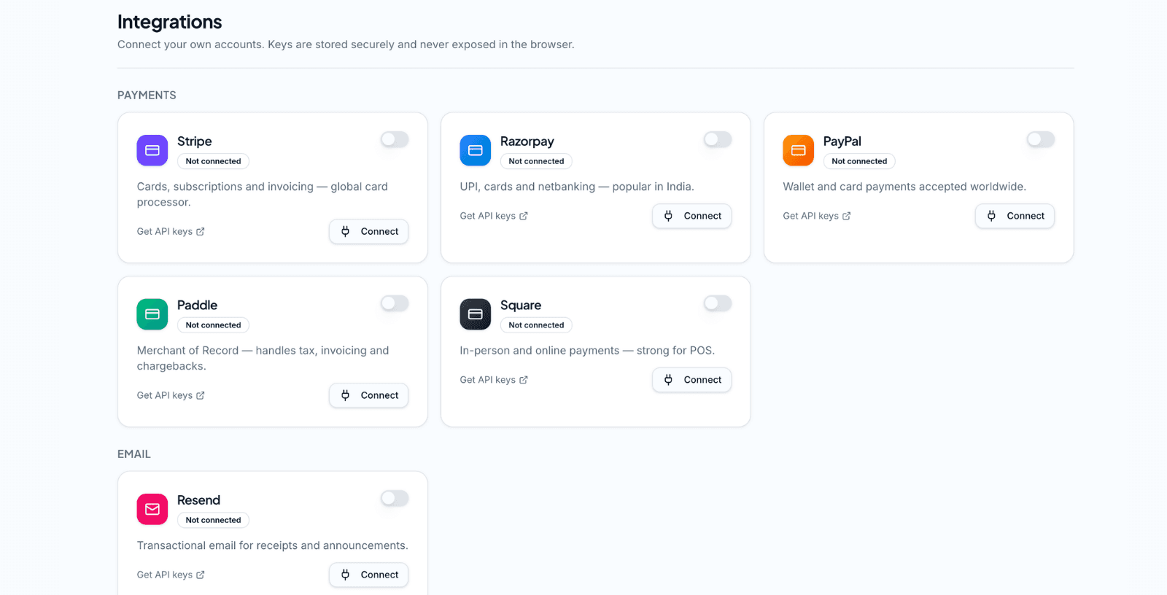
Task: Click the plug icon on Resend's Connect button
Action: click(344, 575)
